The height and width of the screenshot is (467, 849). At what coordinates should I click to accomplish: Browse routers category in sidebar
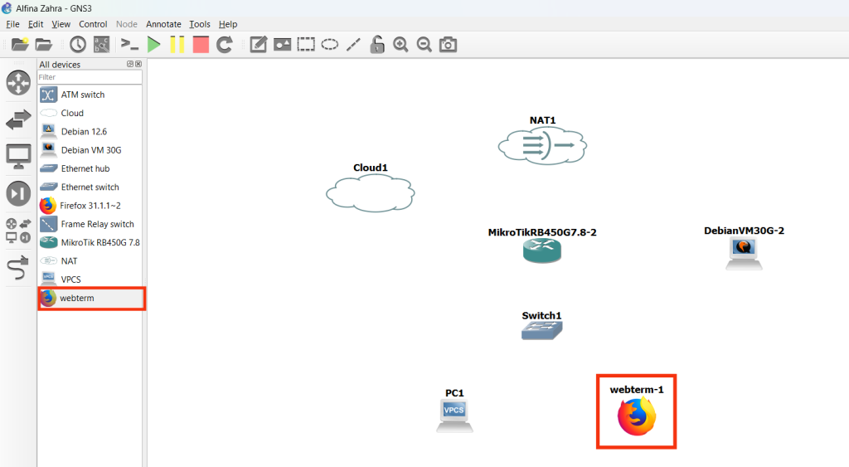(18, 83)
